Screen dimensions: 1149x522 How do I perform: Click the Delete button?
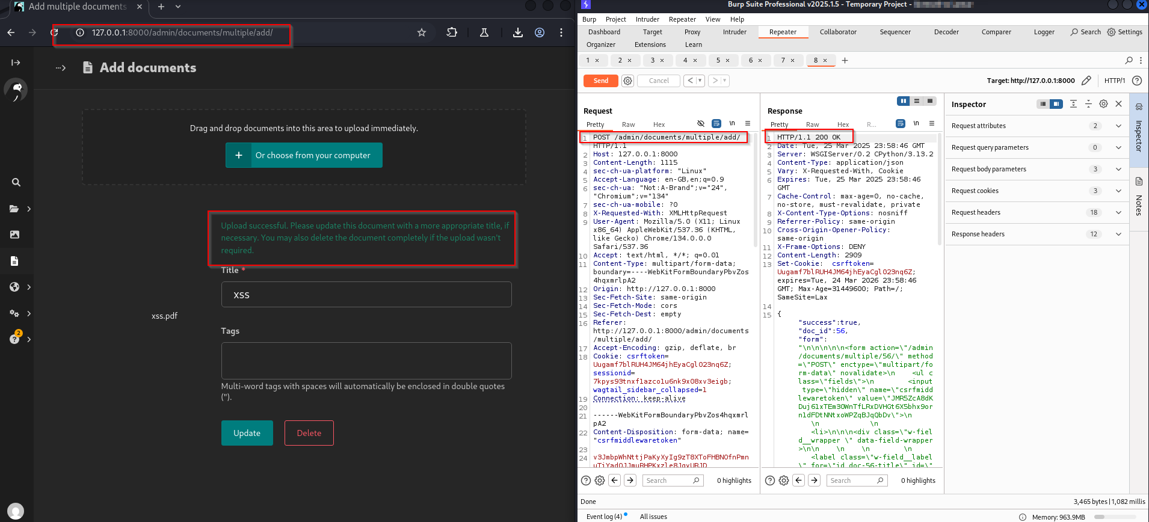point(309,433)
